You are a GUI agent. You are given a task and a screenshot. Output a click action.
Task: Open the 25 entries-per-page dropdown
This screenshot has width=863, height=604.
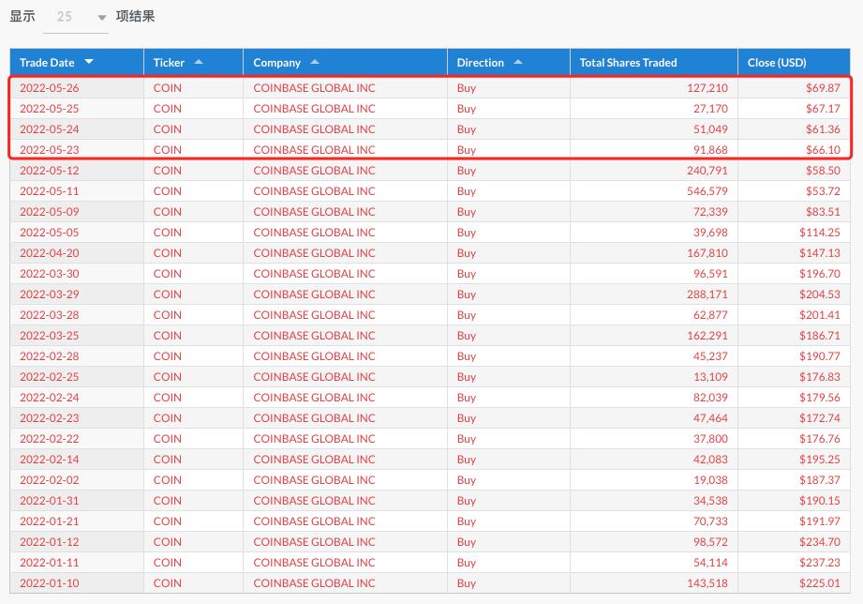click(76, 17)
